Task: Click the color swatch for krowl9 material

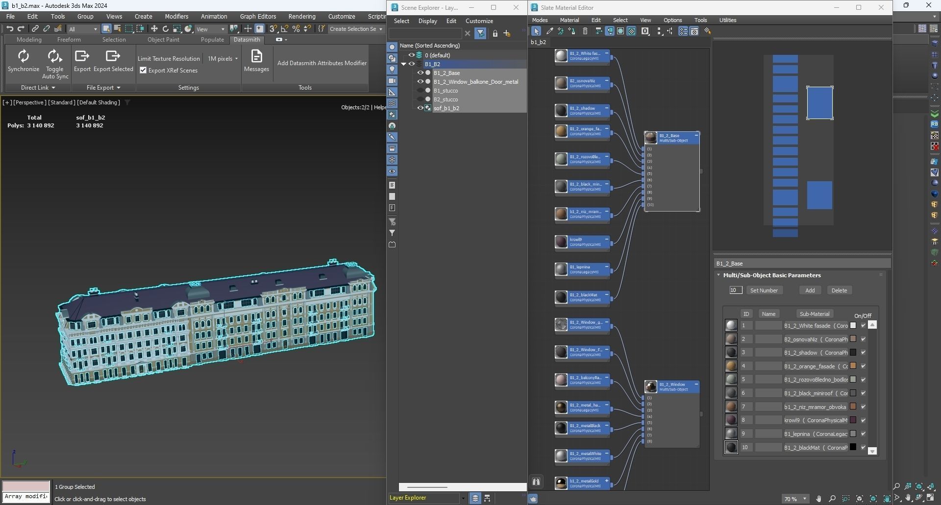Action: (853, 420)
